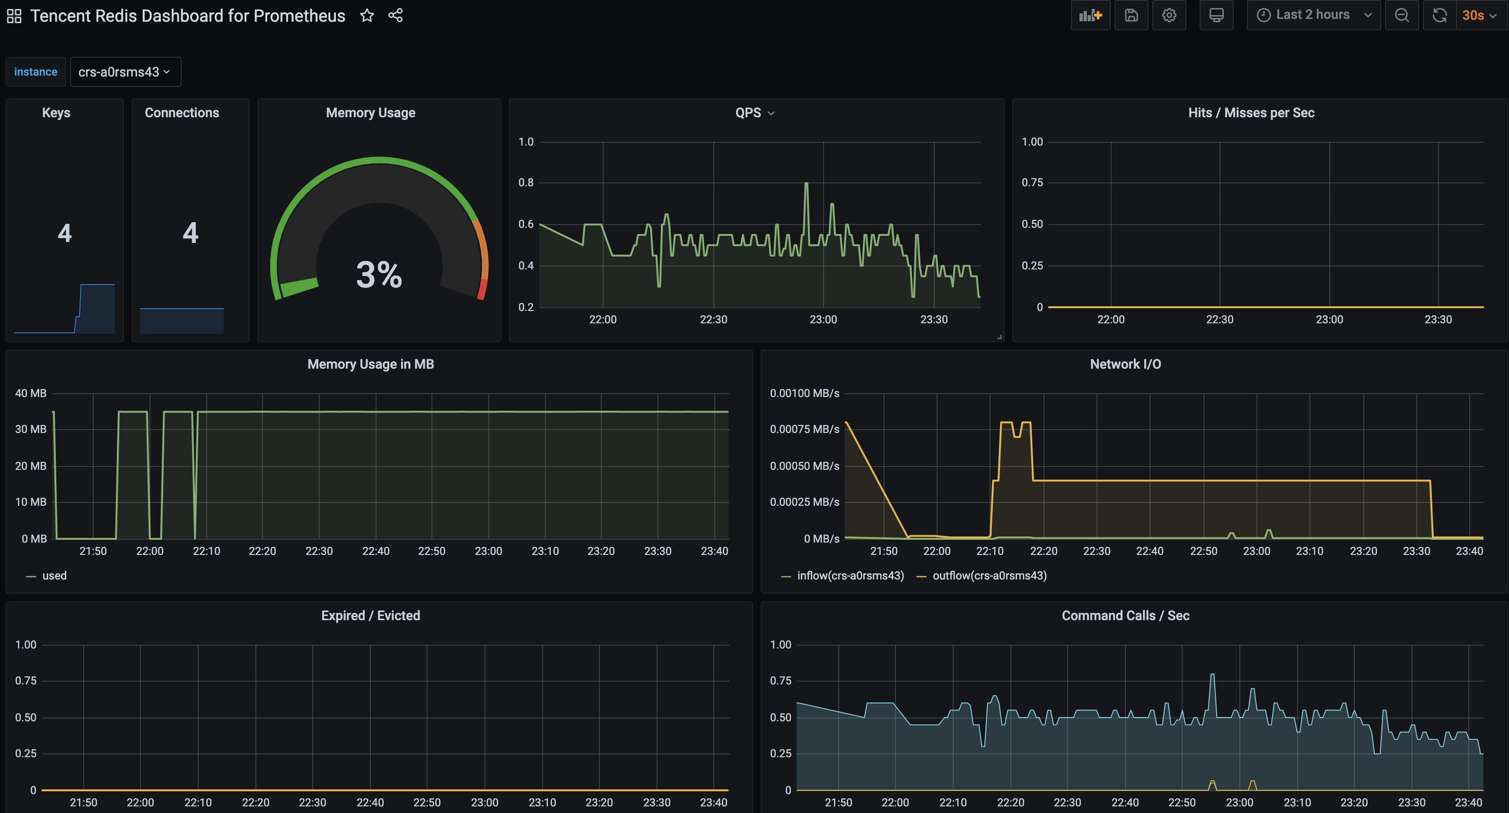Open dashboard settings gear
This screenshot has height=813, width=1509.
[x=1169, y=15]
